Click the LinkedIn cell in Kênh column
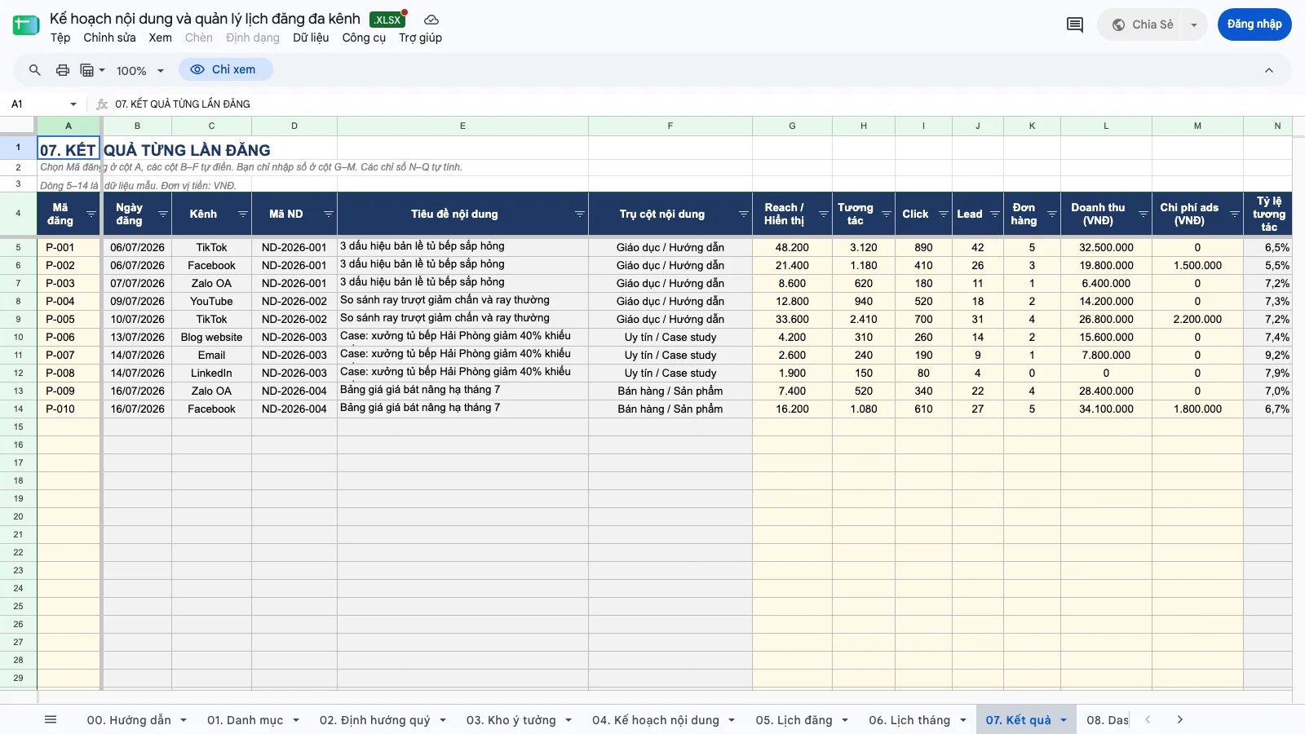 pyautogui.click(x=211, y=373)
